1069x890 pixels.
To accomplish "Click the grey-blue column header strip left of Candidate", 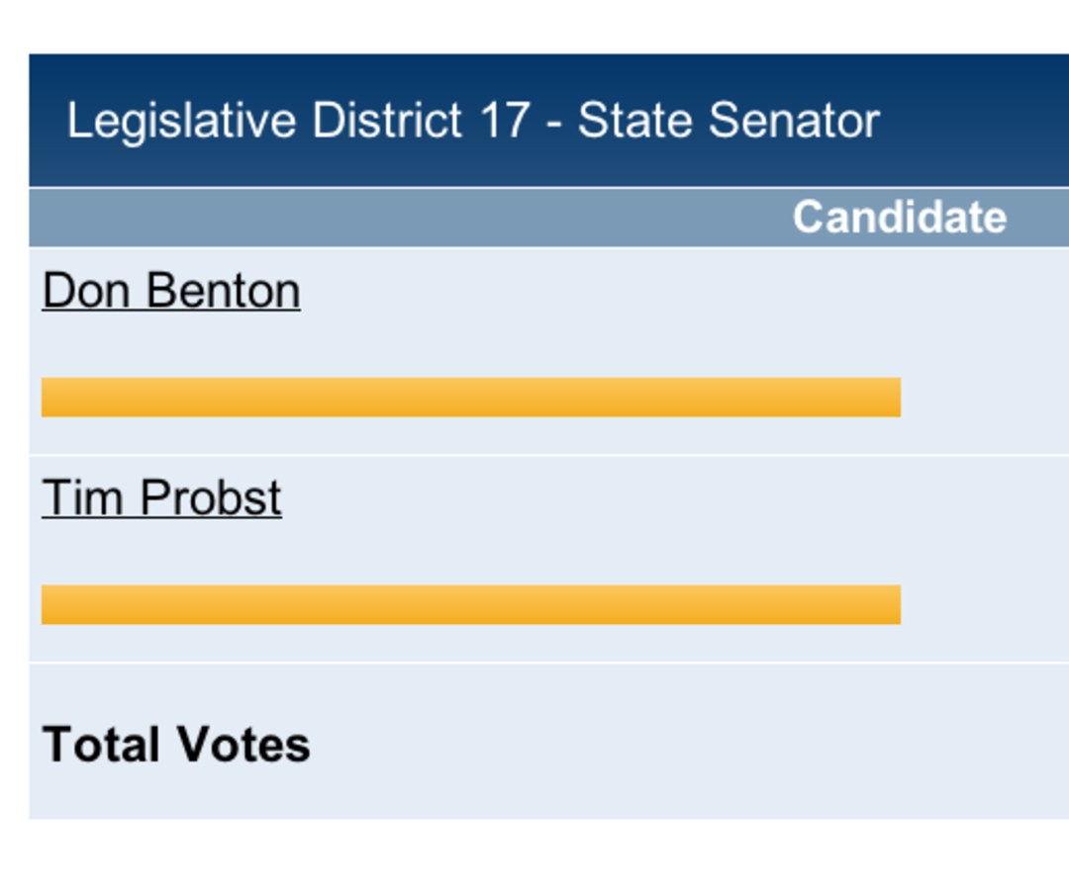I will tap(409, 218).
